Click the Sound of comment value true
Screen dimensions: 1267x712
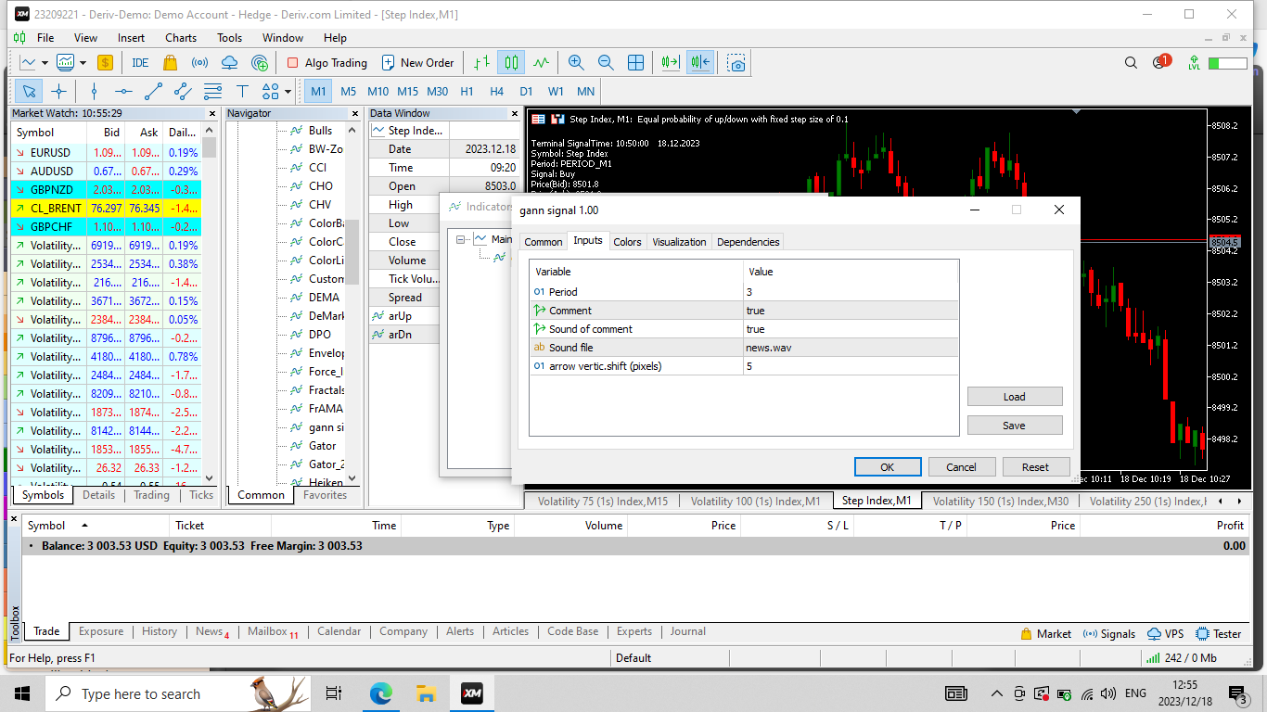851,329
